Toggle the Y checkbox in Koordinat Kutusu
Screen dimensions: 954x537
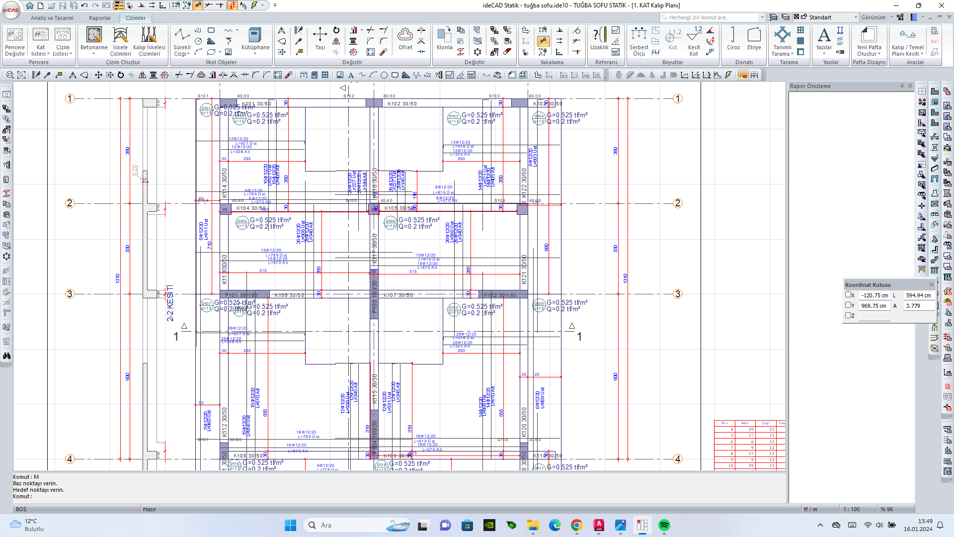pos(849,305)
